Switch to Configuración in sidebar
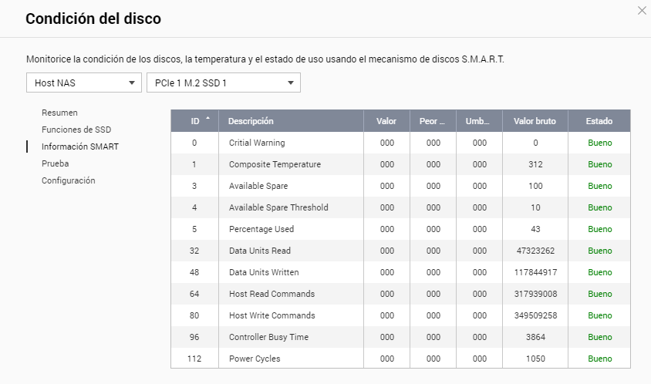 click(68, 180)
